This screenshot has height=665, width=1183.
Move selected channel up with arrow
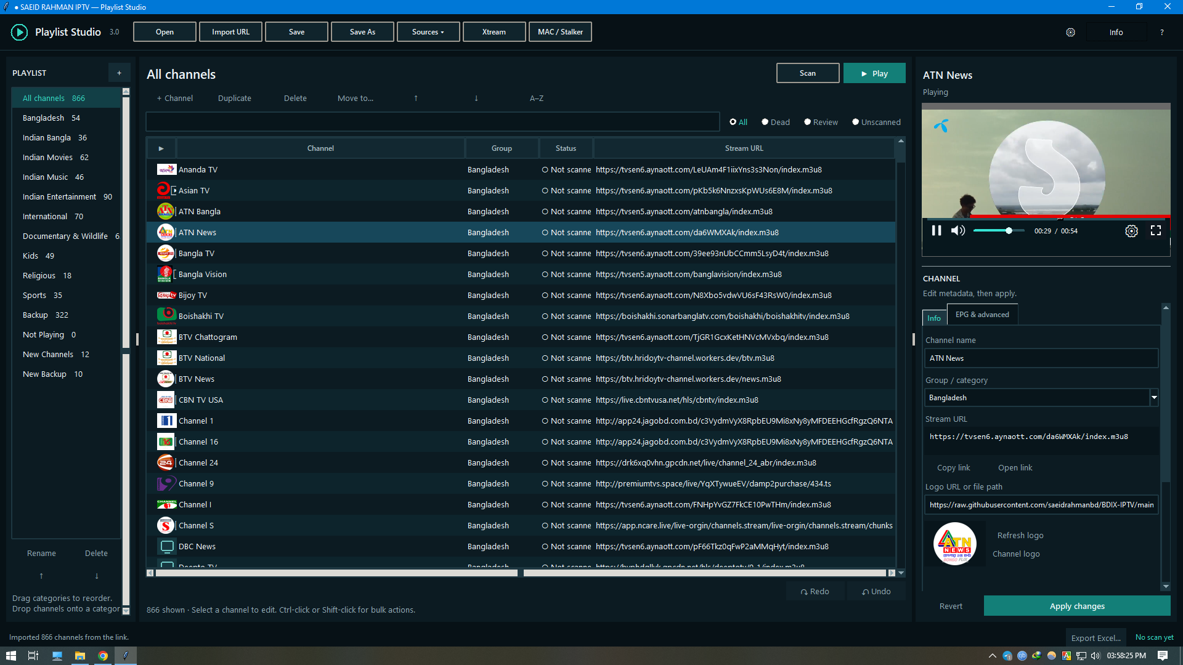pos(416,98)
